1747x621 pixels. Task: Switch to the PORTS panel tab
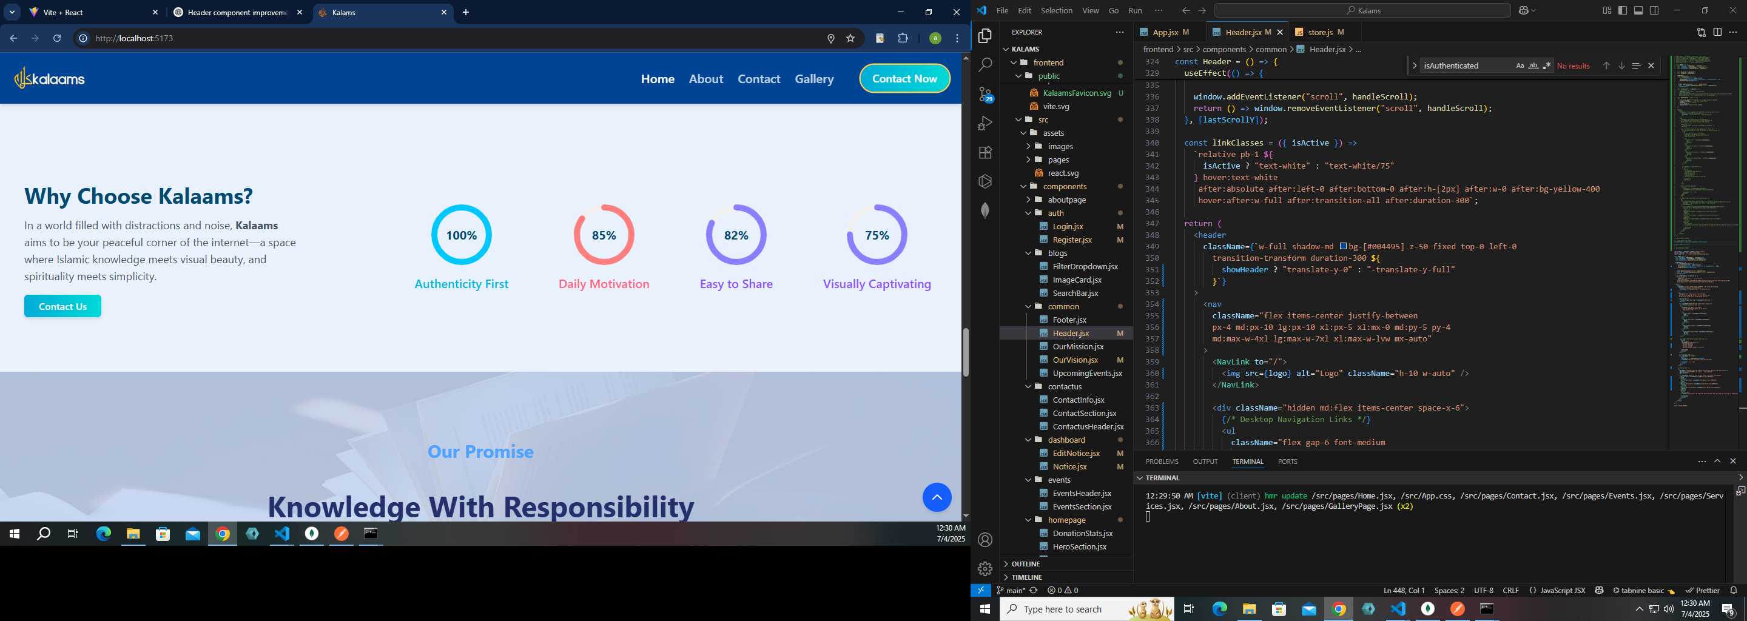click(1287, 461)
